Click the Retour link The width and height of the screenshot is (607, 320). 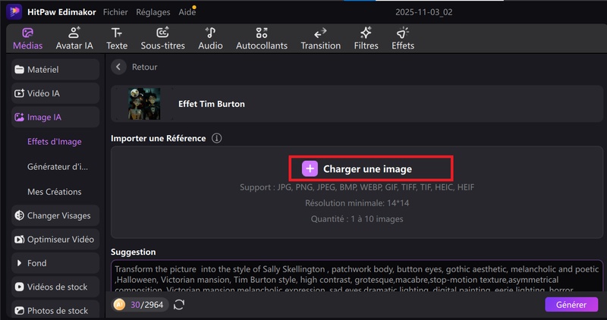click(144, 67)
